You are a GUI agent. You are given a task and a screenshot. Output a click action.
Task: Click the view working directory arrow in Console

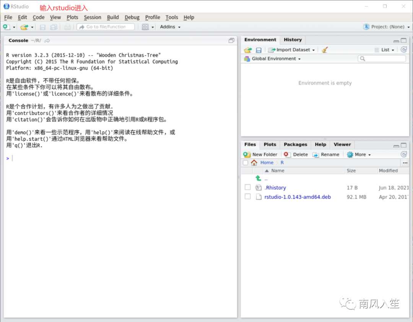pyautogui.click(x=47, y=41)
